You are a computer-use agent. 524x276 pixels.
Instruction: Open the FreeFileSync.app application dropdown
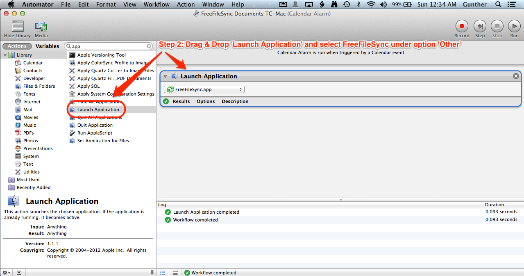click(204, 89)
